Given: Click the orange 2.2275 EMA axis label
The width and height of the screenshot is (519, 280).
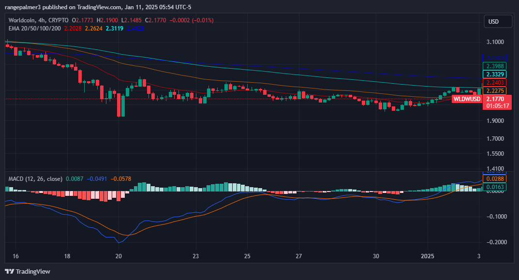Looking at the screenshot, I should (x=496, y=91).
